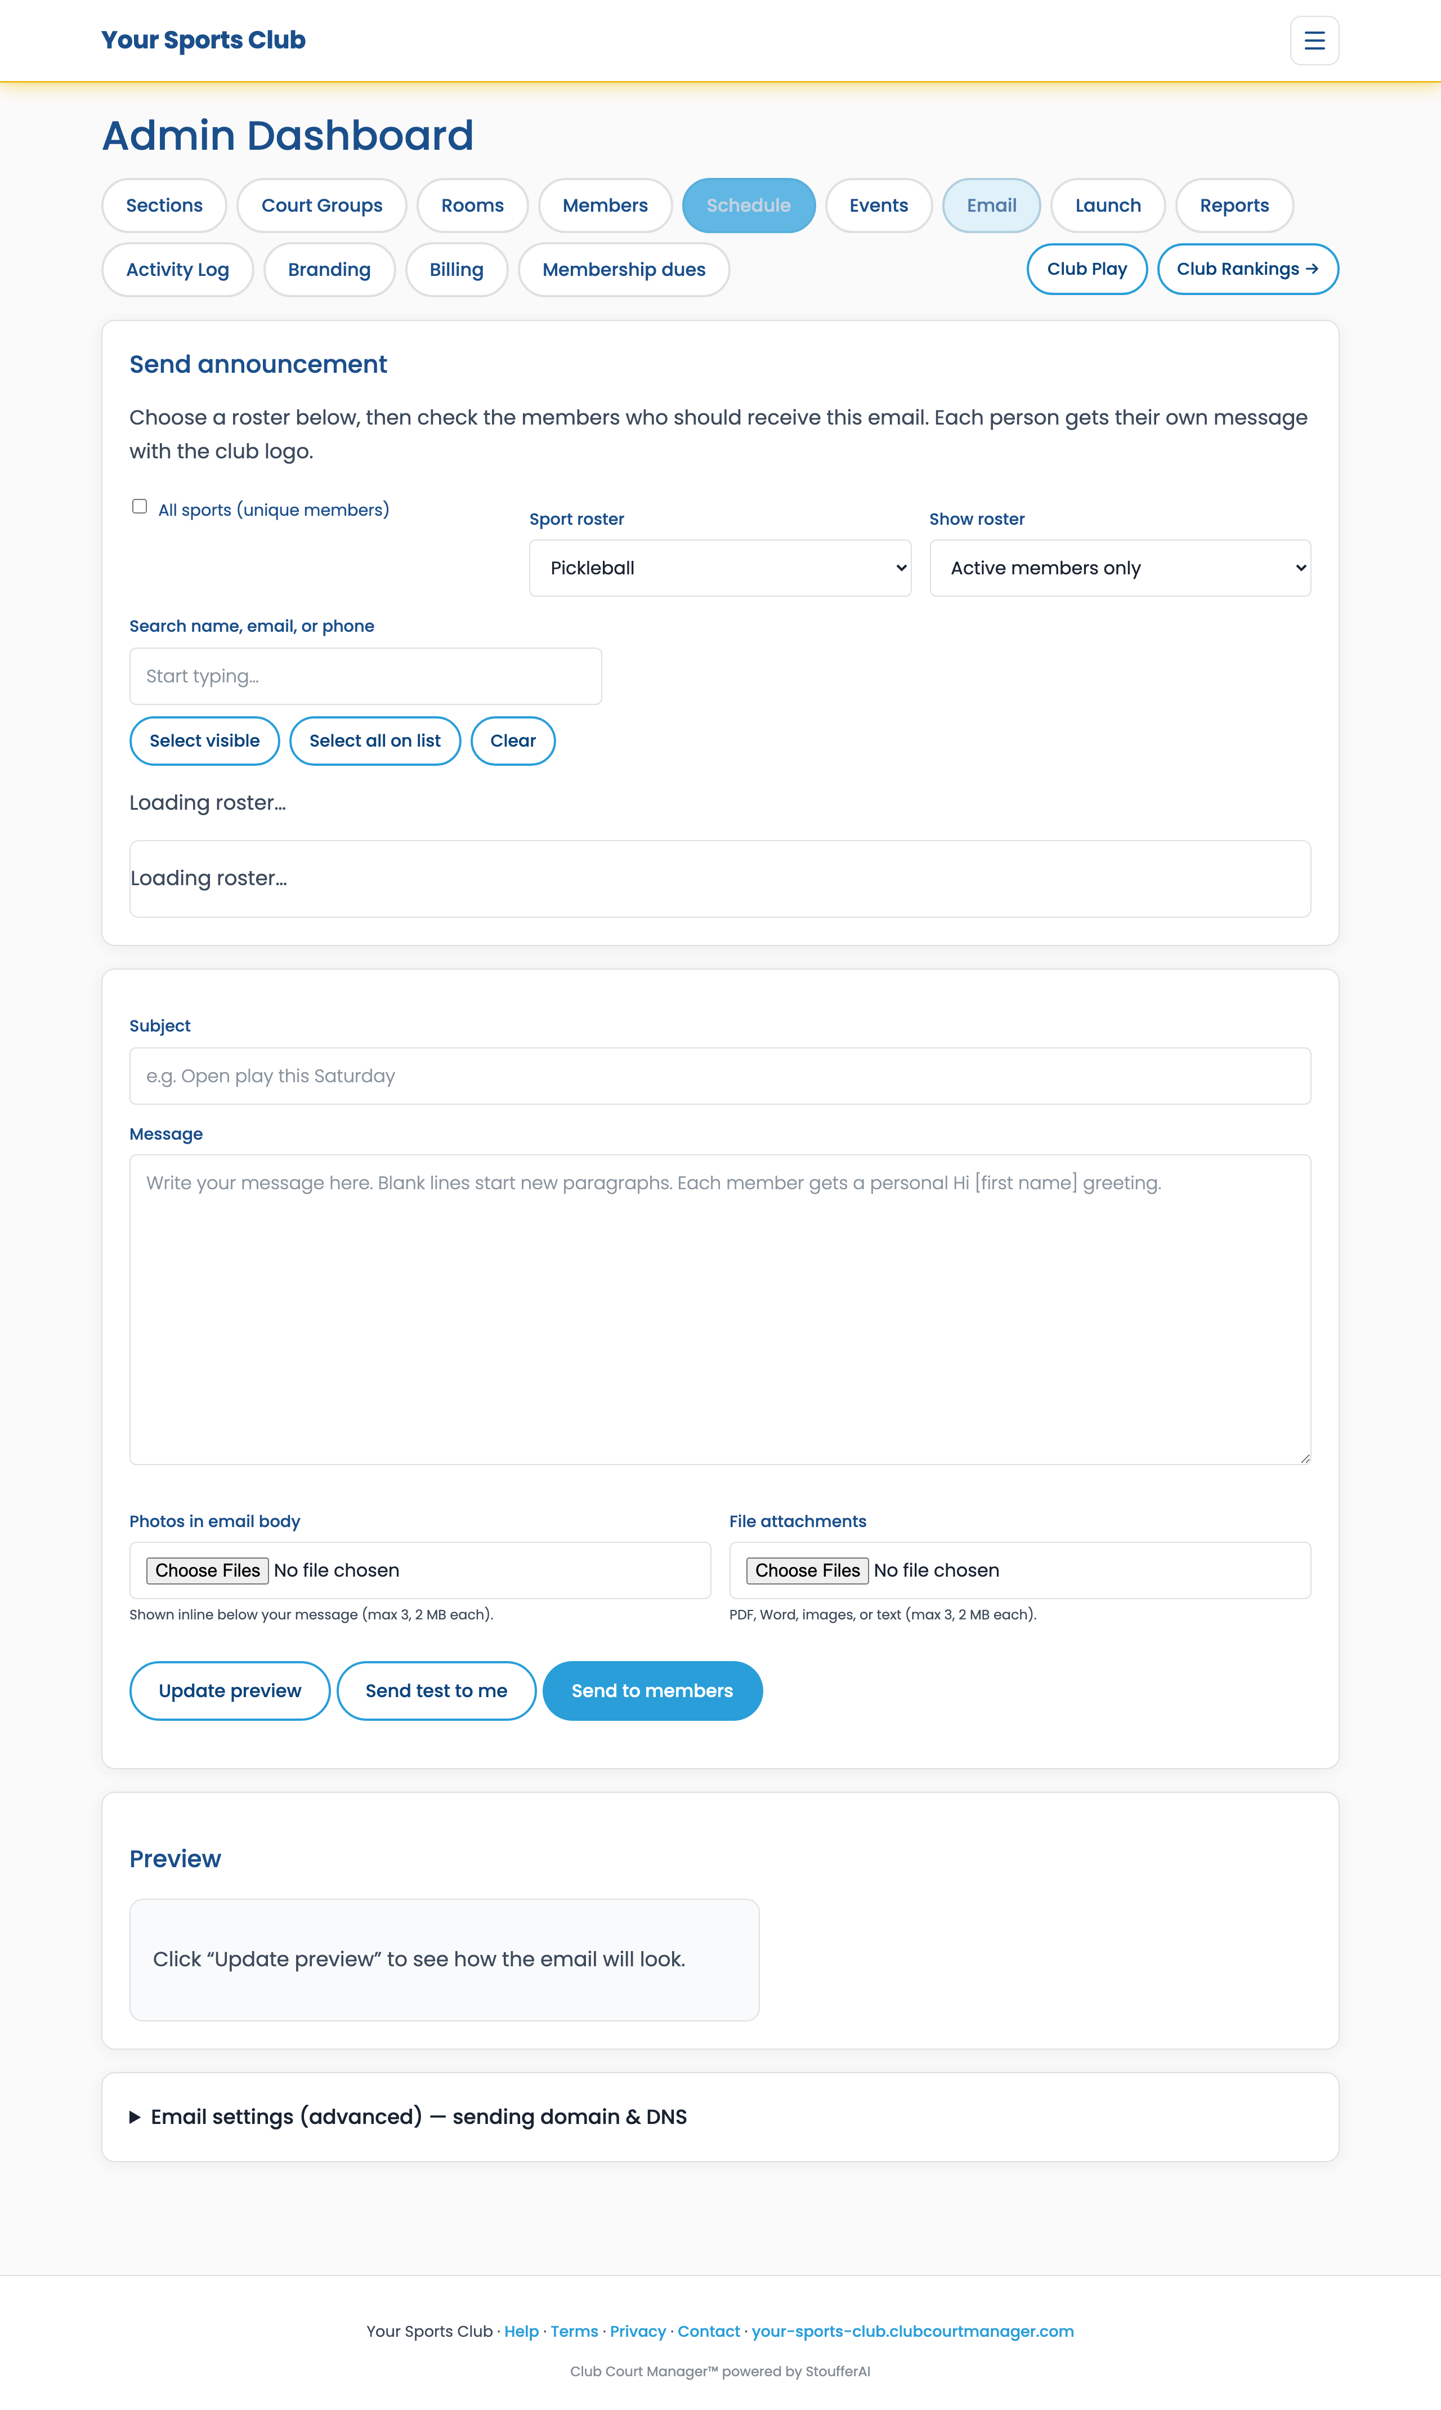The width and height of the screenshot is (1441, 2410).
Task: Open the hamburger menu icon
Action: tap(1314, 41)
